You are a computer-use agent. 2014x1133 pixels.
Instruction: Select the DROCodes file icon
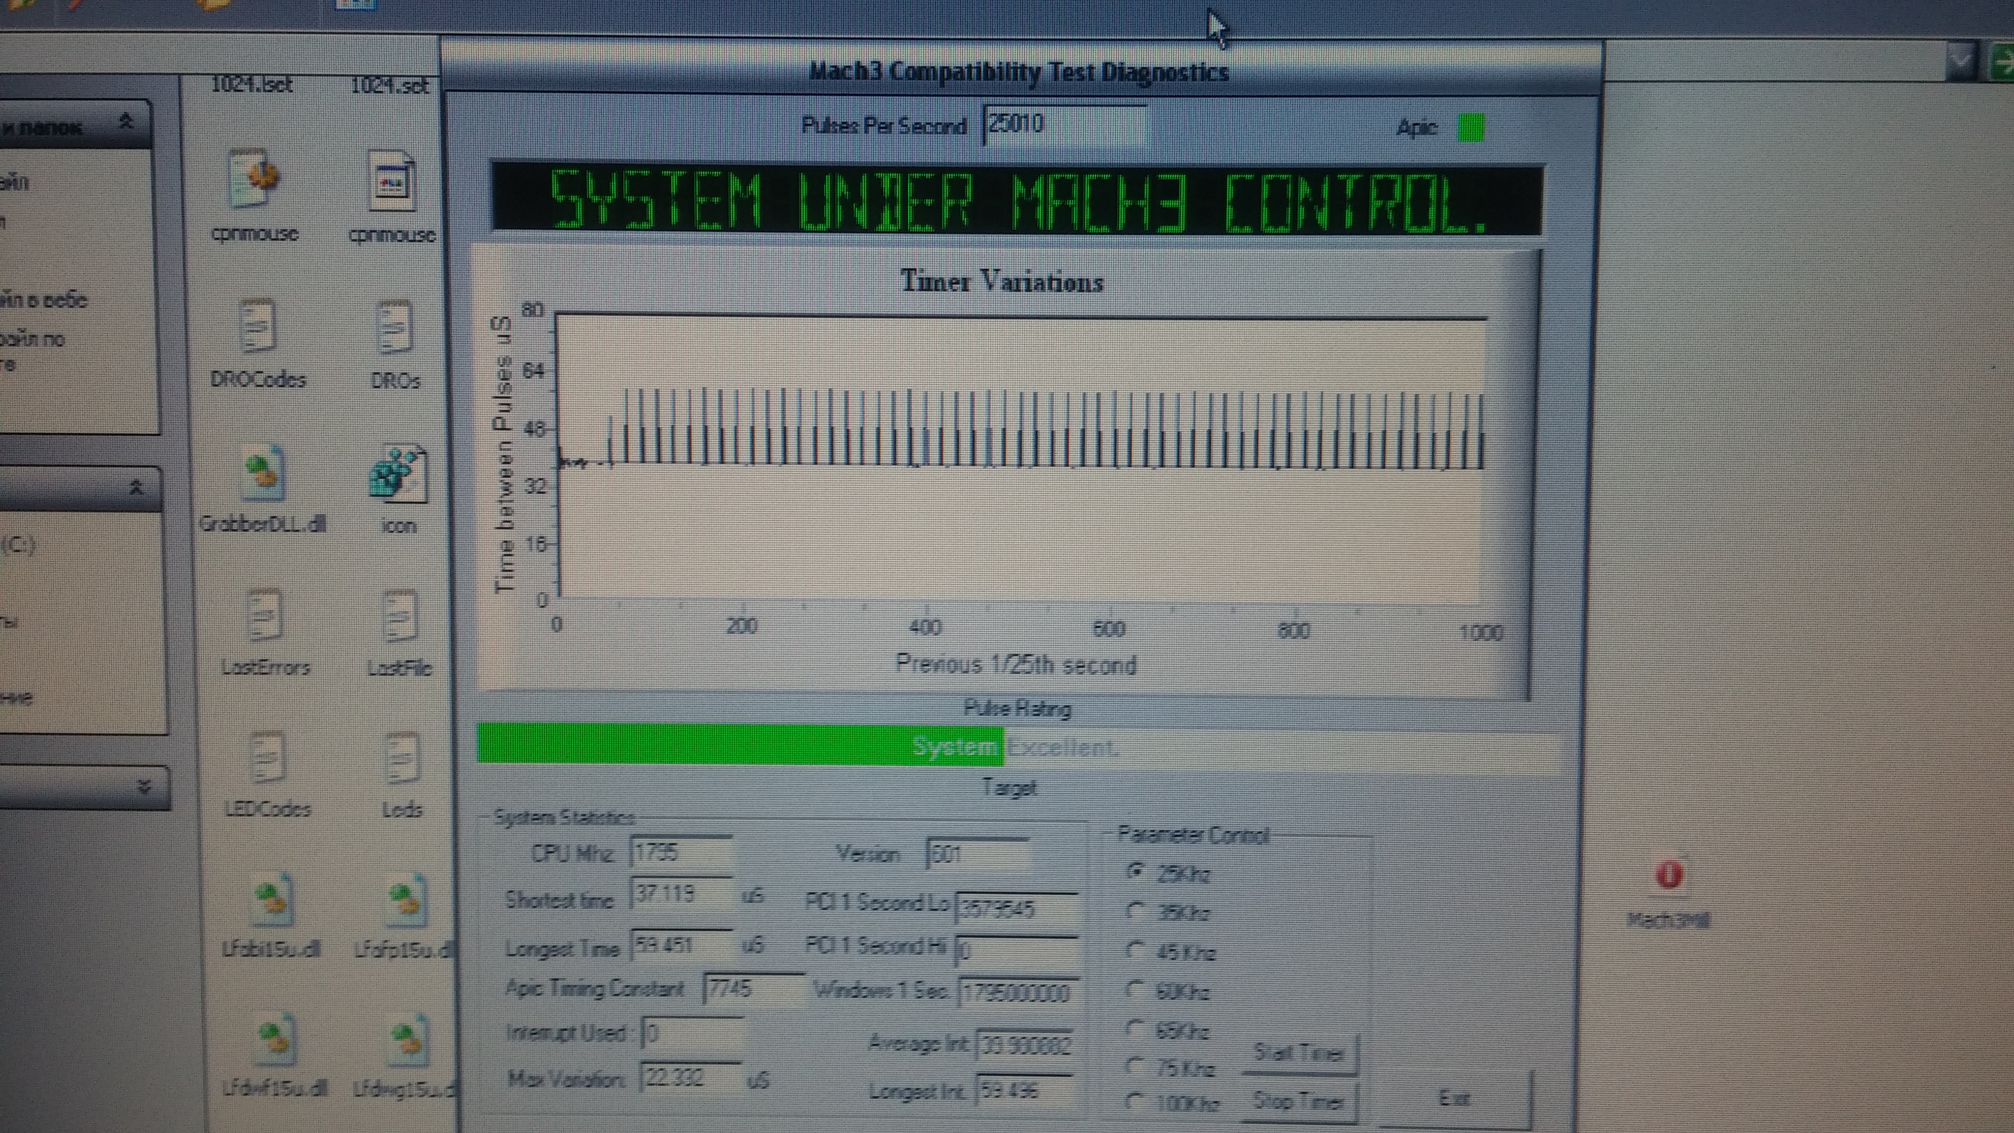[x=258, y=326]
